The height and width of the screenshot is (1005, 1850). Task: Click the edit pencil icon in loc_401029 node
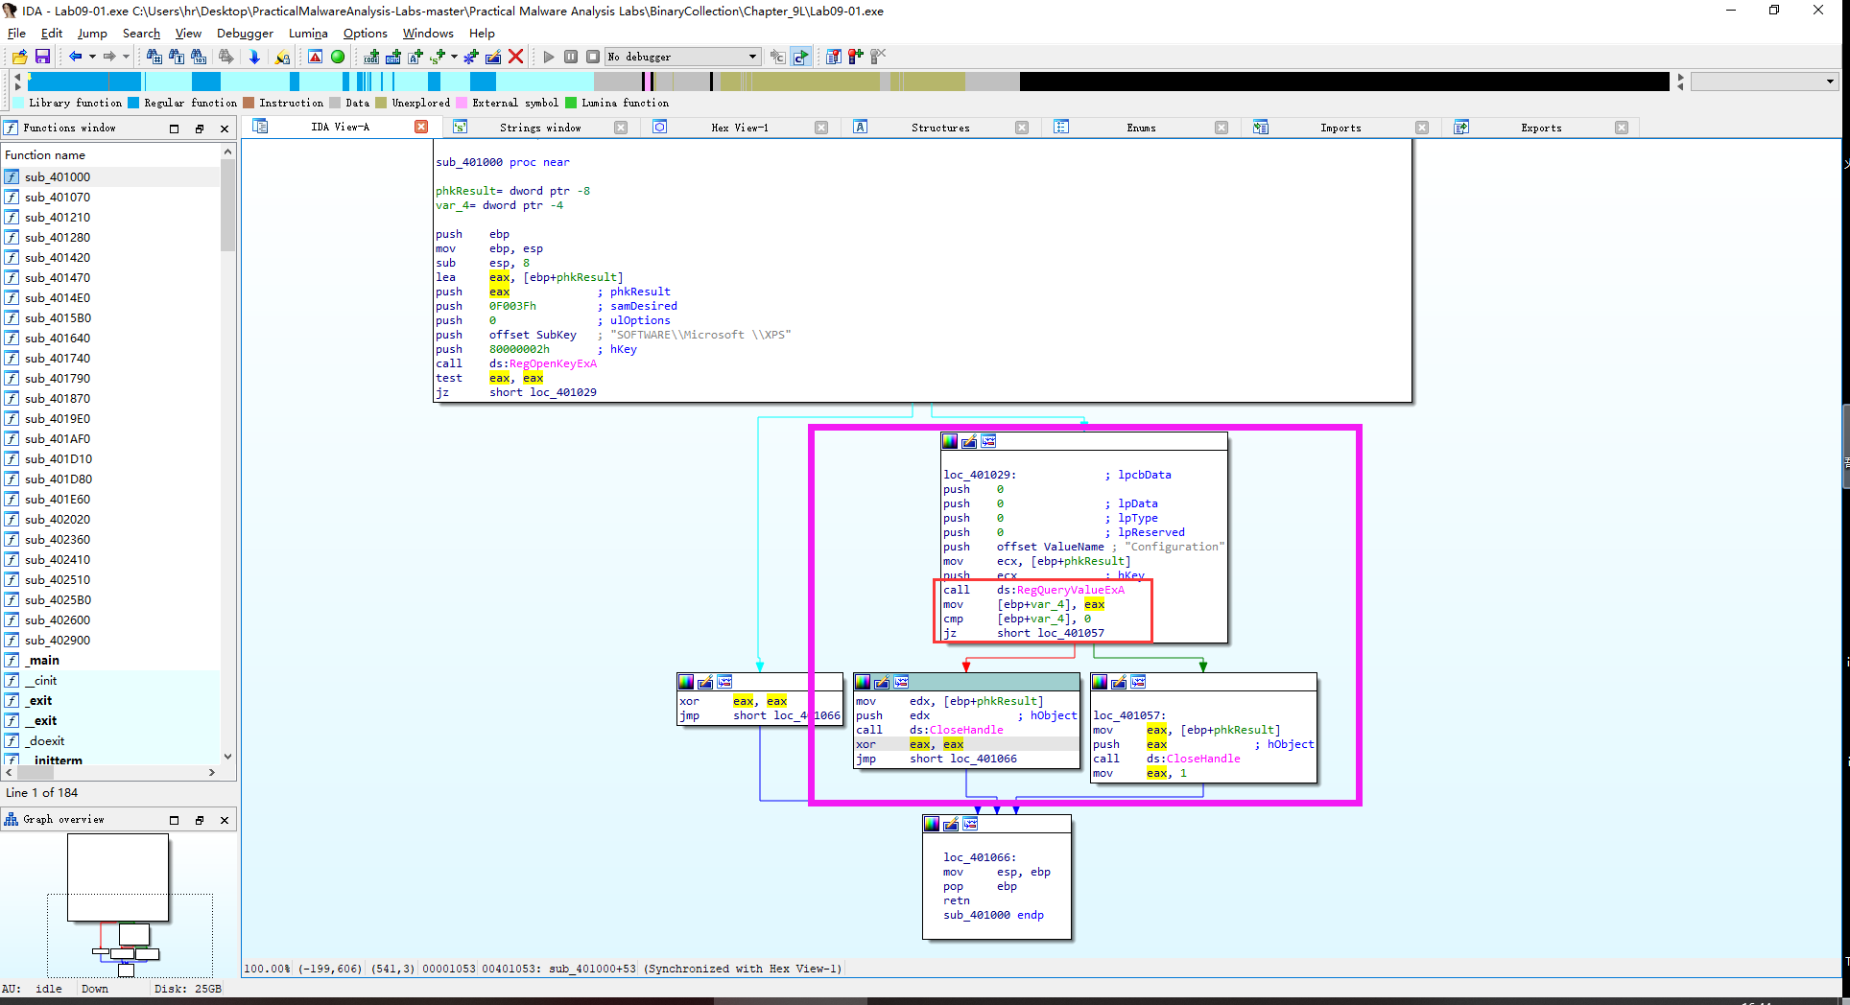pos(969,441)
